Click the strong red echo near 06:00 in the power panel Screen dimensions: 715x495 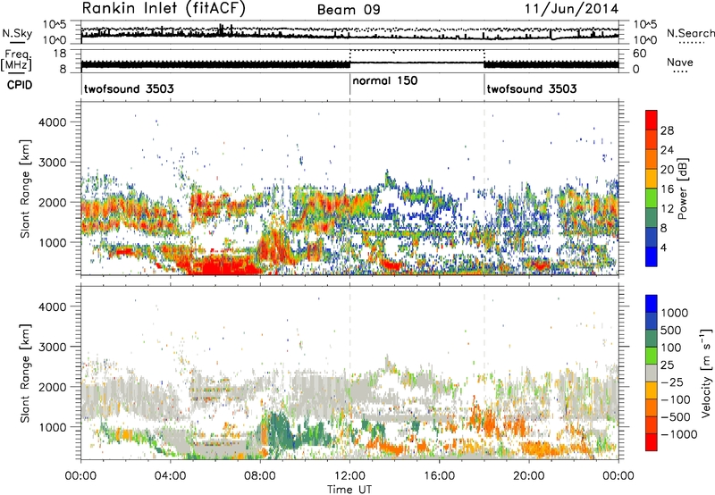tap(223, 265)
